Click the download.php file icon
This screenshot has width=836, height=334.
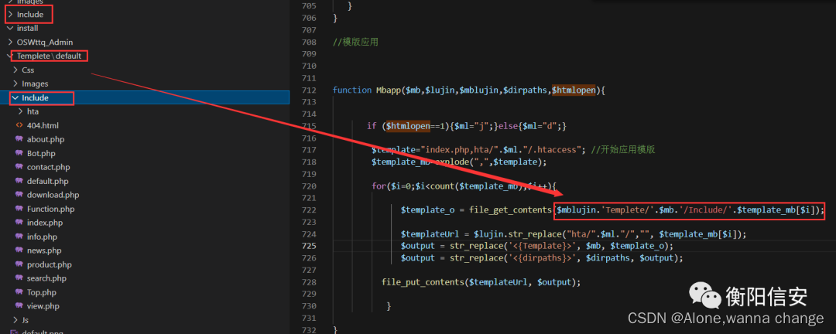click(19, 195)
